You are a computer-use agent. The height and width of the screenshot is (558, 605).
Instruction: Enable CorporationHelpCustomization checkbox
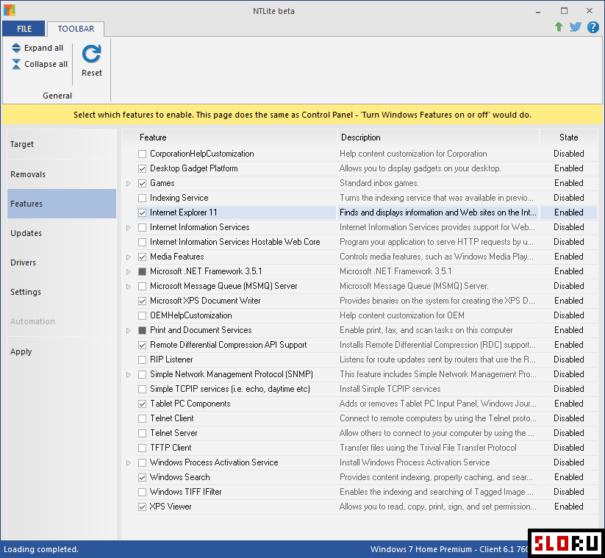[x=143, y=154]
